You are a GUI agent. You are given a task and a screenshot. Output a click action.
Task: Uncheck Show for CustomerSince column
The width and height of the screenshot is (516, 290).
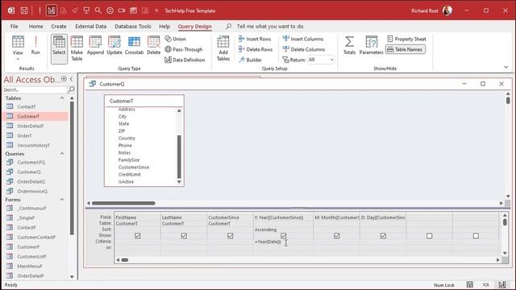pyautogui.click(x=230, y=236)
